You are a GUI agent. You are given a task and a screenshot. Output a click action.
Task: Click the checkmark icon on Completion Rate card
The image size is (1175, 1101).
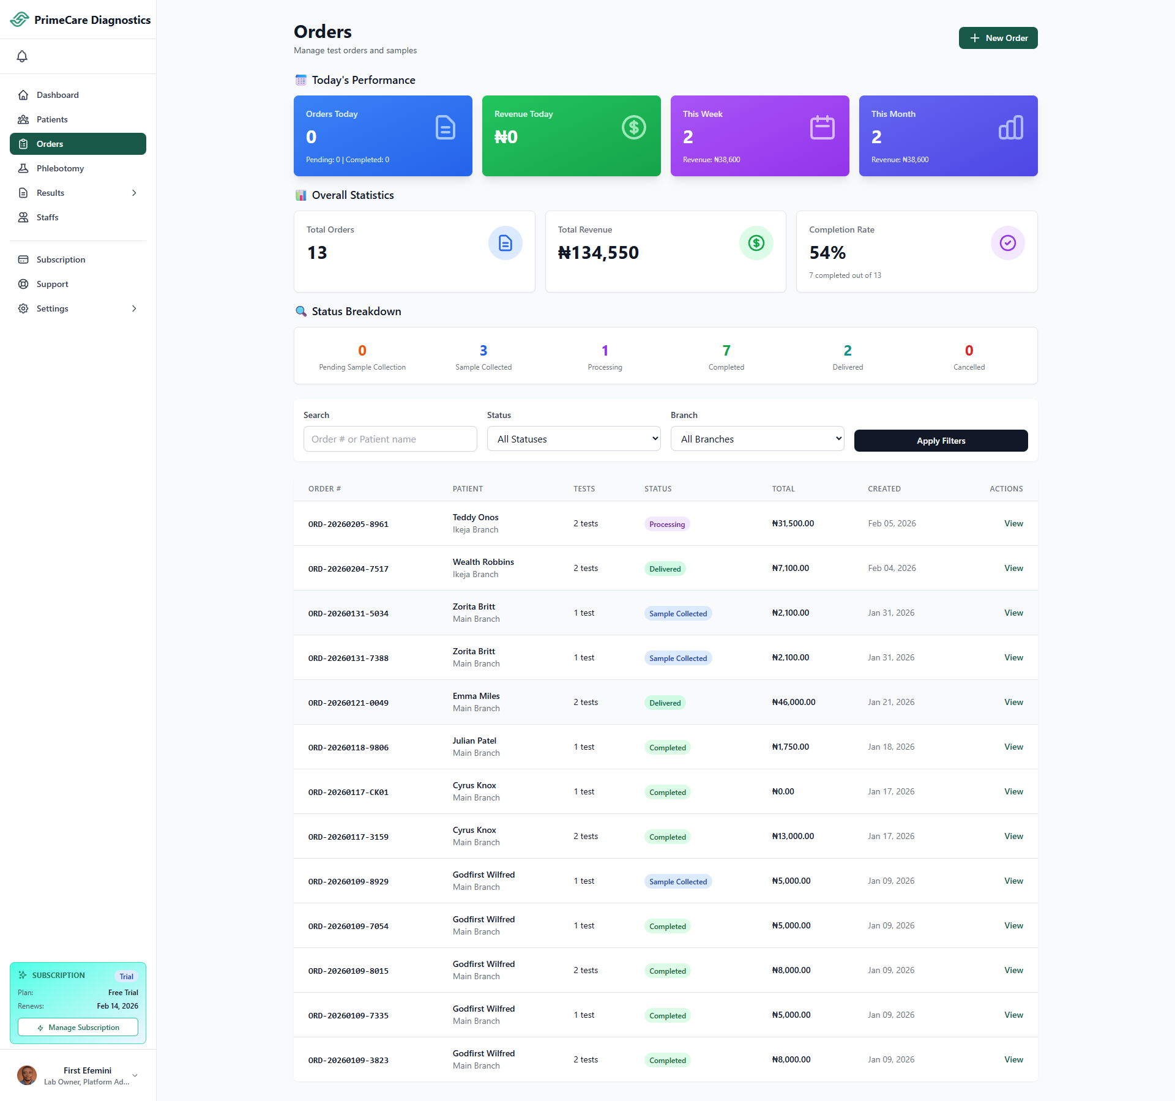(1007, 243)
